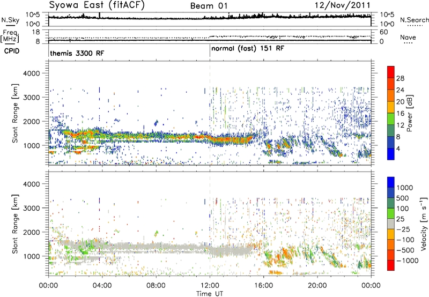Click the '16:00' time axis label
The image size is (429, 297).
point(263,286)
